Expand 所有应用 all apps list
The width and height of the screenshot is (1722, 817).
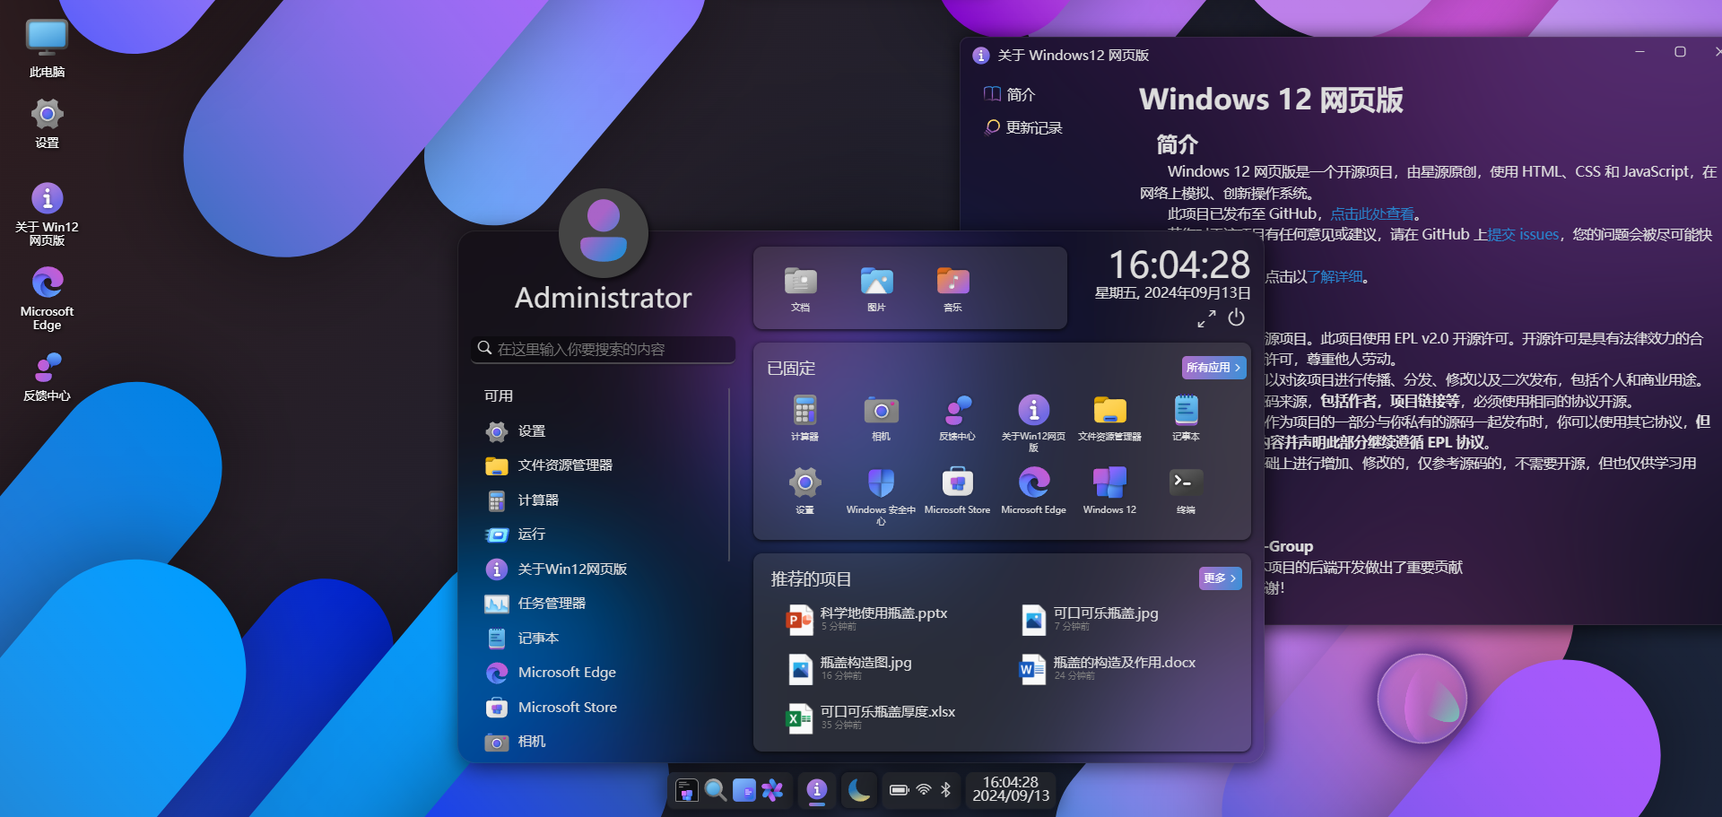pos(1213,368)
